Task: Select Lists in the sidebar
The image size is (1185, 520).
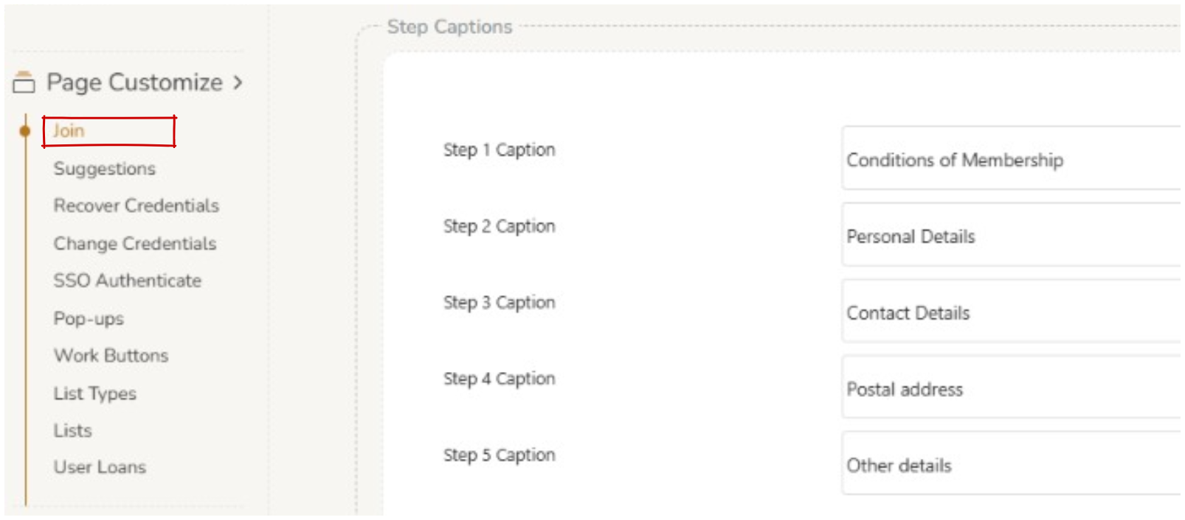Action: (72, 430)
